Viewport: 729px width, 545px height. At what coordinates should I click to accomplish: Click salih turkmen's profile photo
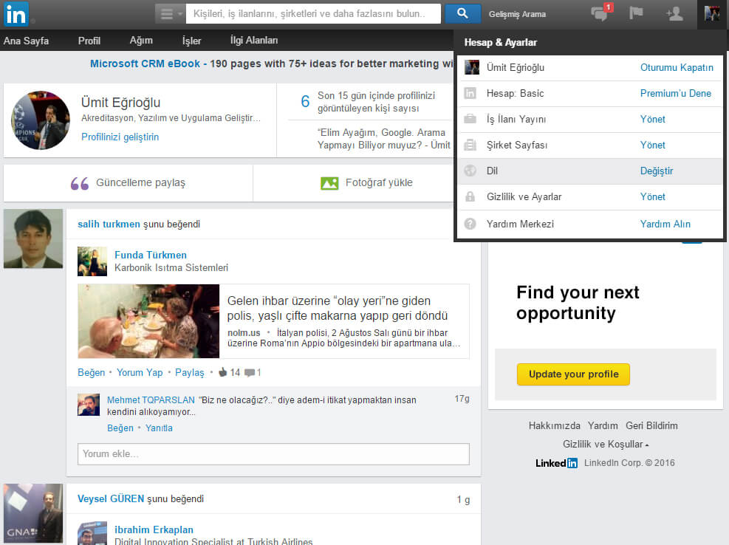(33, 239)
